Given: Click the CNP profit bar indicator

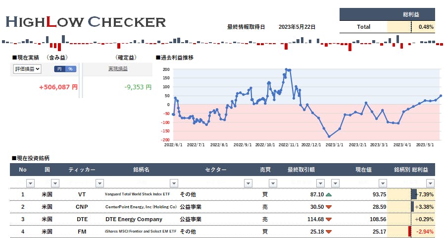Looking at the screenshot, I should click(x=412, y=207).
